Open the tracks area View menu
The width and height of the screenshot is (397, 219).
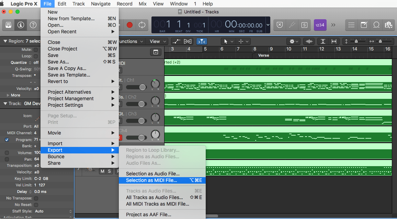coord(158,41)
